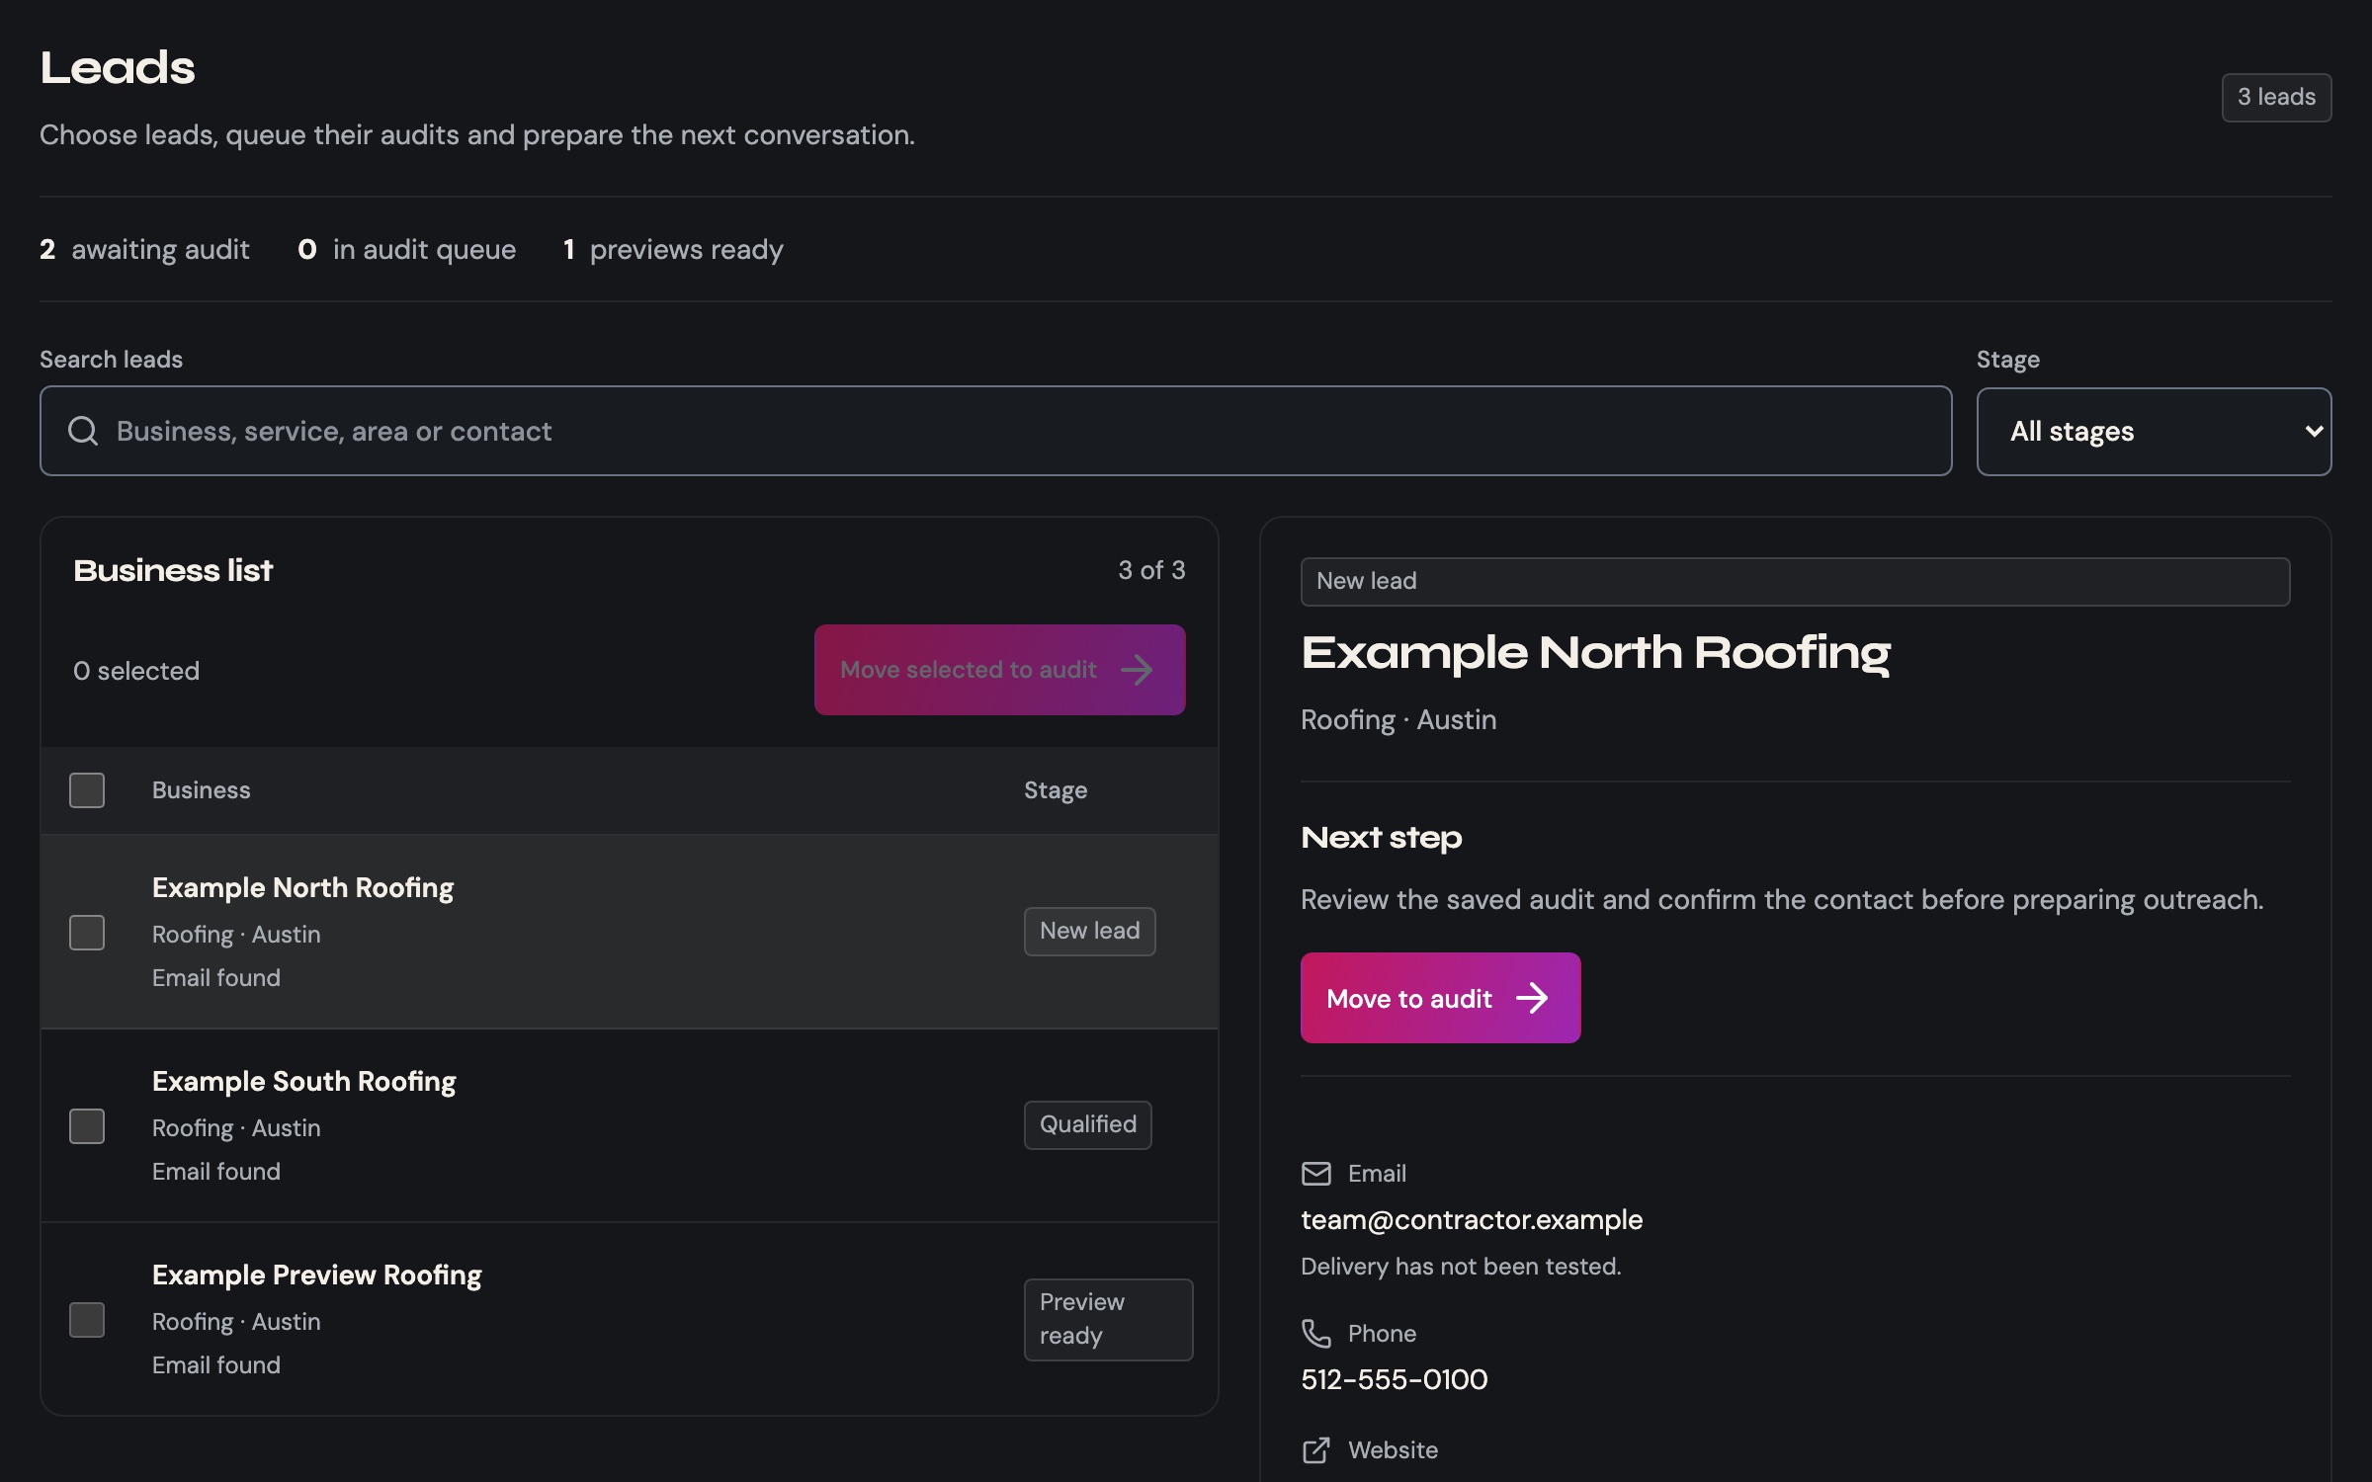Image resolution: width=2372 pixels, height=1482 pixels.
Task: Click the Qualified stage badge
Action: [x=1087, y=1124]
